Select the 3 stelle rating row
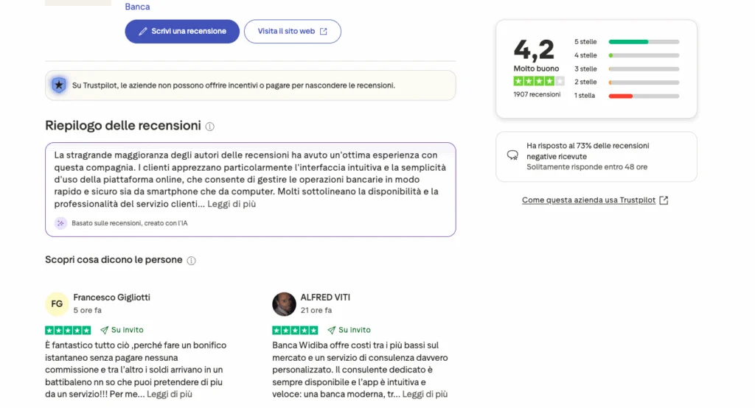The image size is (755, 408). click(x=627, y=68)
